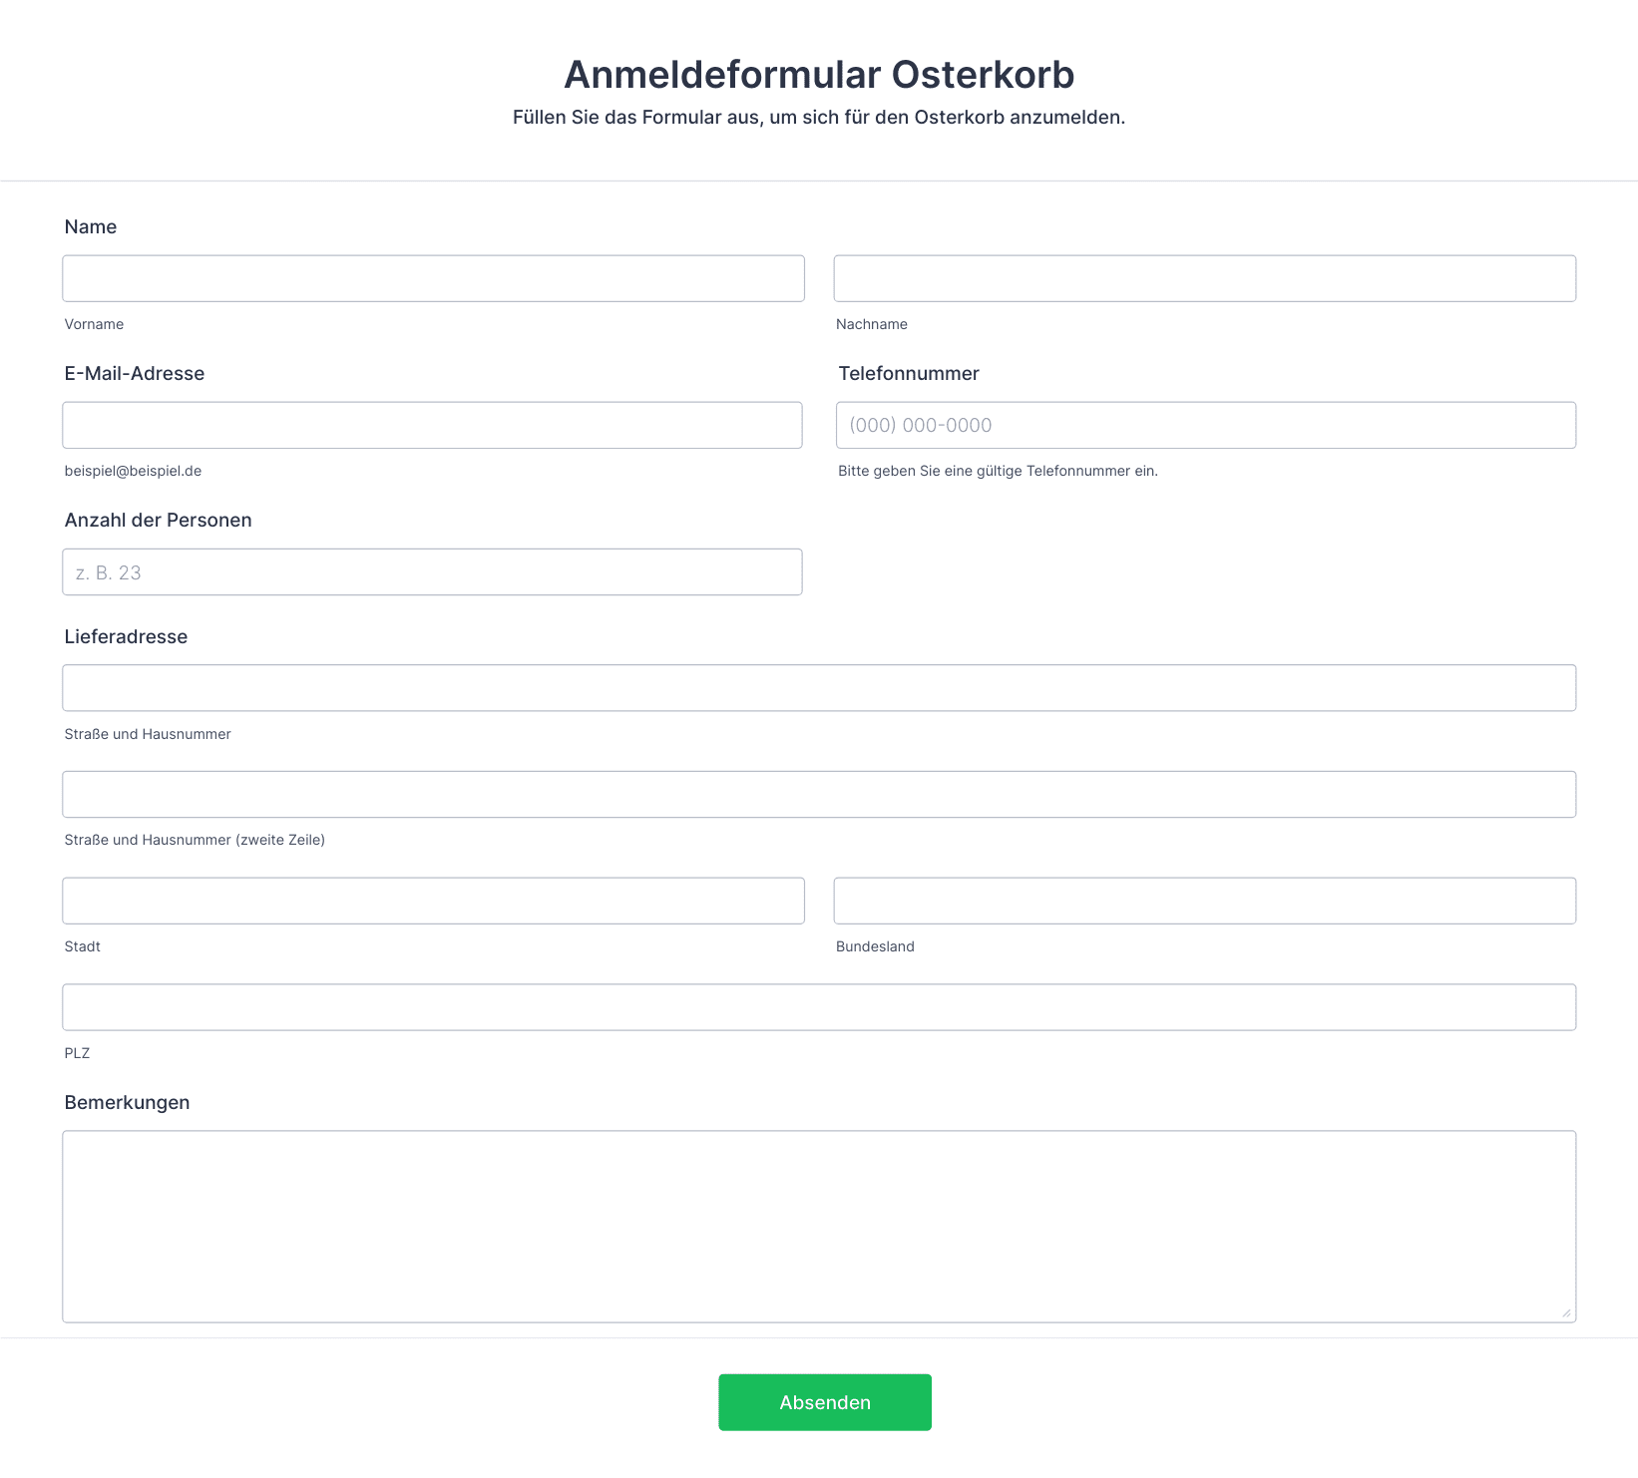The image size is (1638, 1478).
Task: Focus the Bundesland text box
Action: (1204, 901)
